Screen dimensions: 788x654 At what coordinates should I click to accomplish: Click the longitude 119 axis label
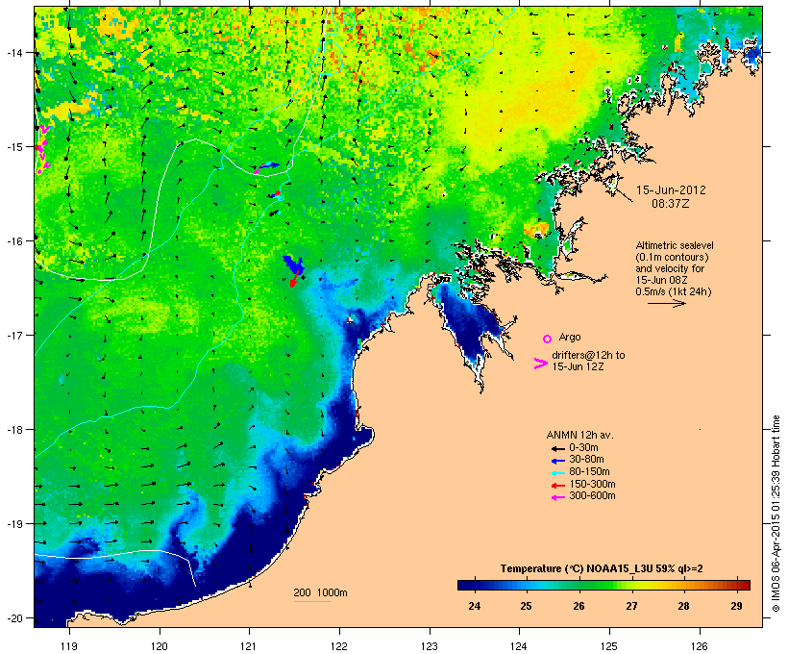[69, 646]
